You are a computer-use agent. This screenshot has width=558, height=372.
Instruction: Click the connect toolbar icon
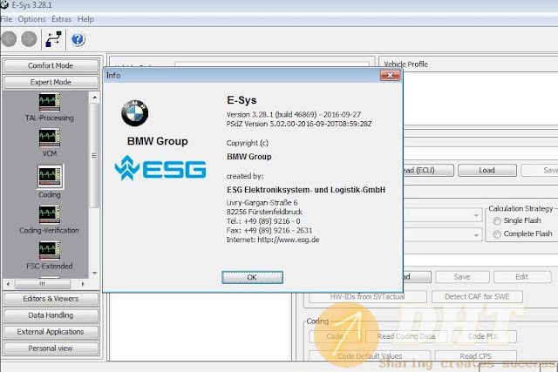[x=54, y=39]
